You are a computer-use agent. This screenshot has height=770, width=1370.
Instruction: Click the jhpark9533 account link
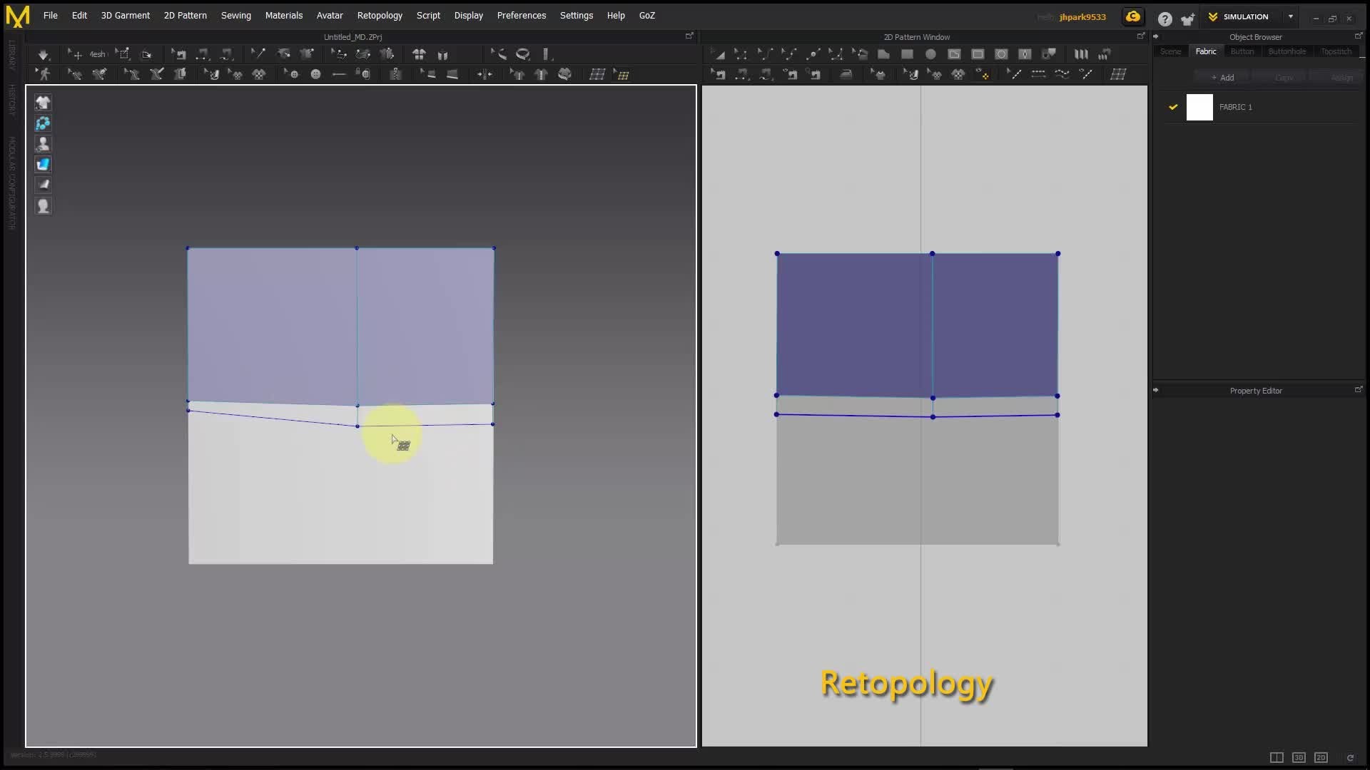pyautogui.click(x=1082, y=16)
